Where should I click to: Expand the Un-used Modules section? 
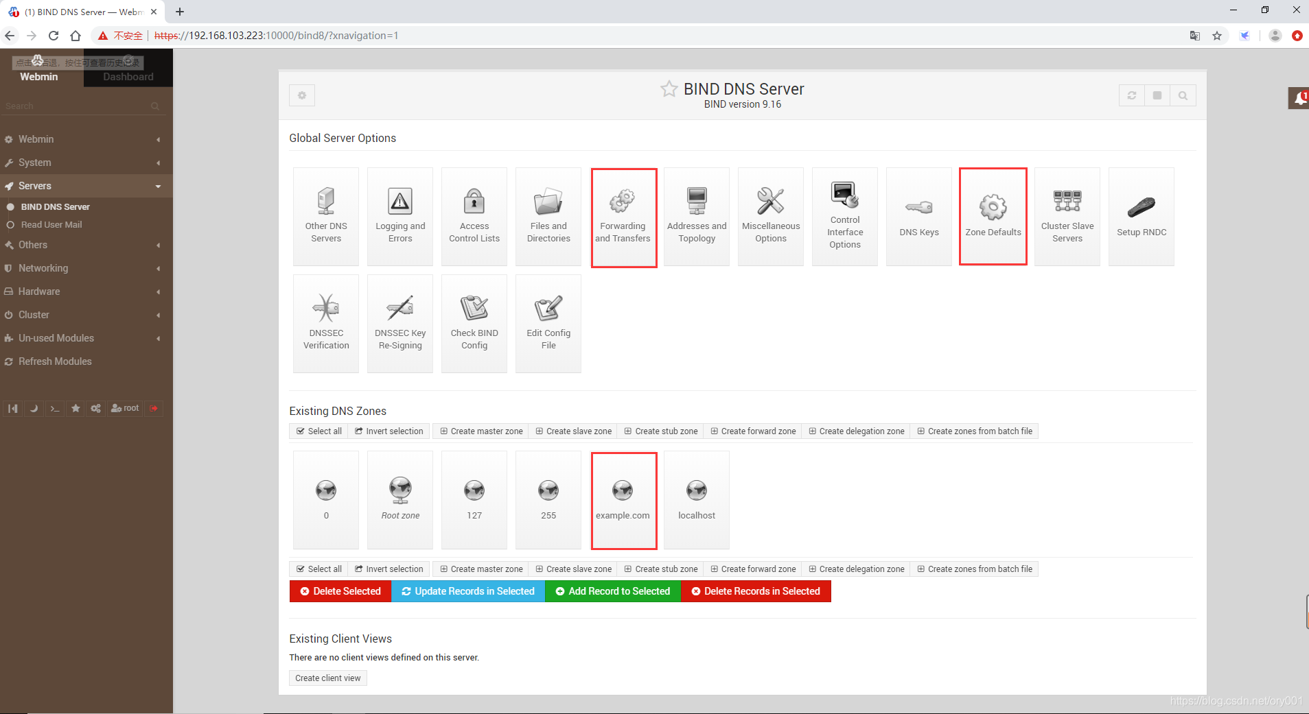(x=86, y=338)
